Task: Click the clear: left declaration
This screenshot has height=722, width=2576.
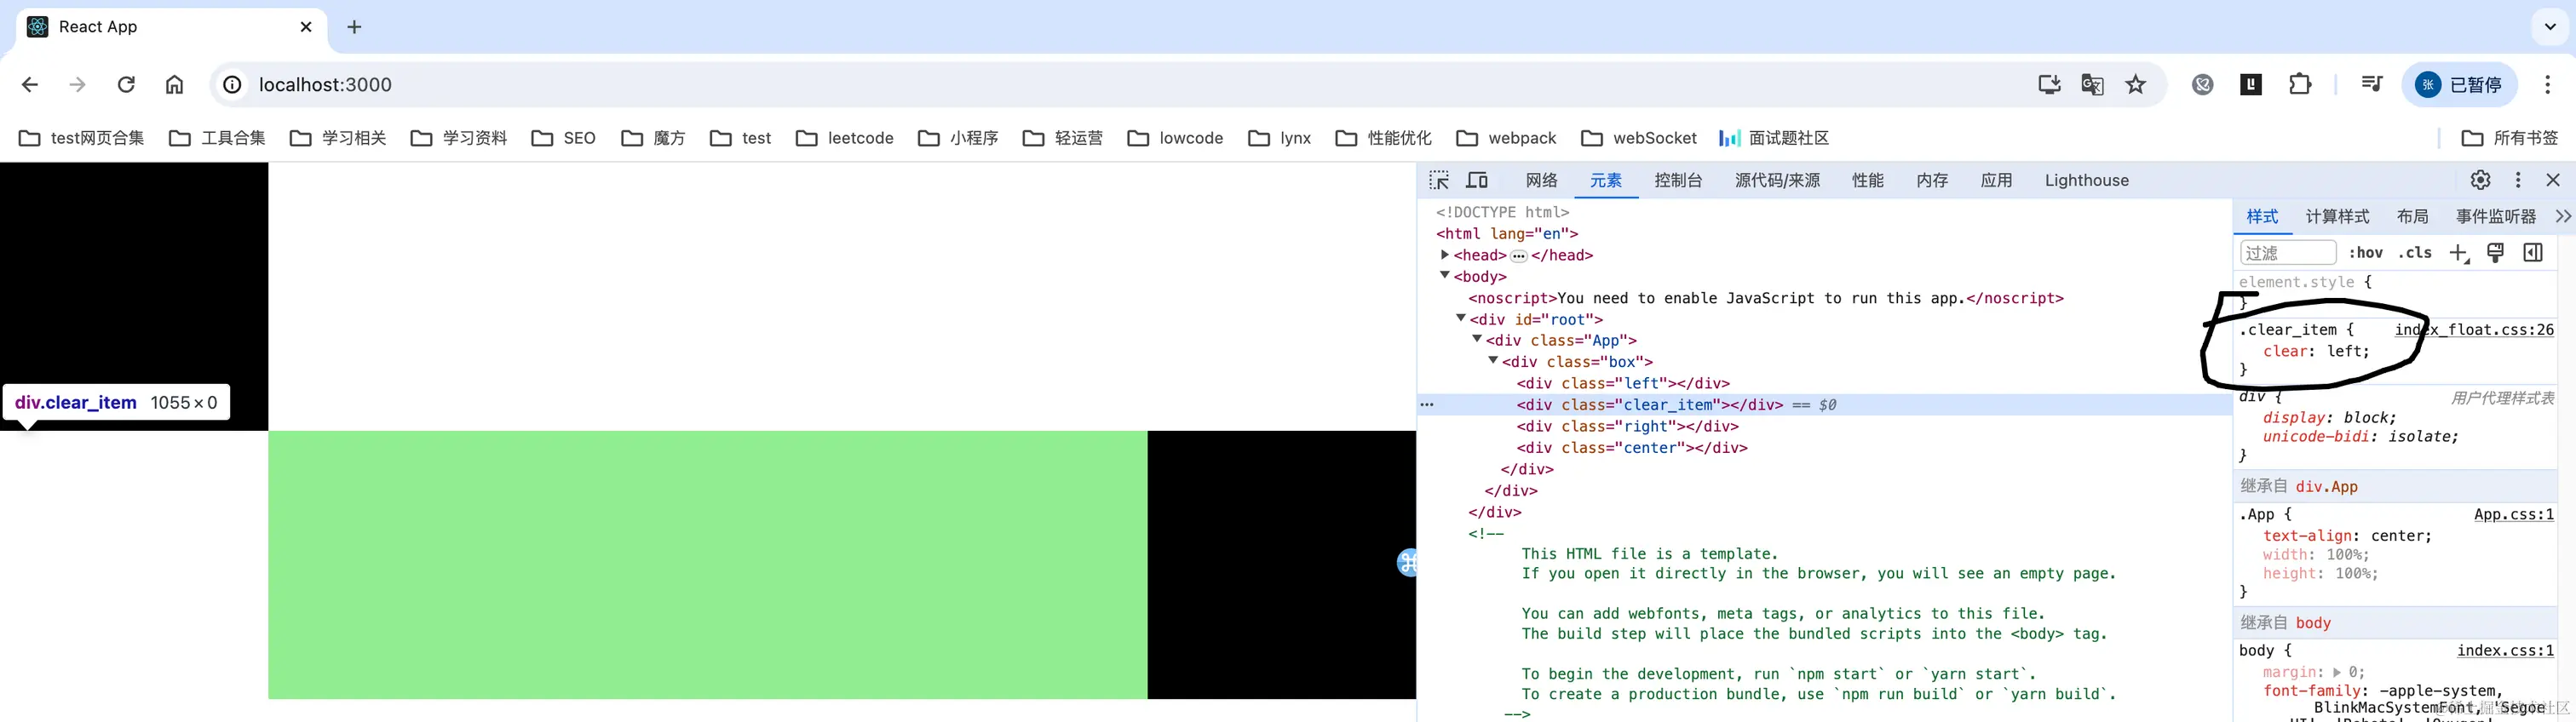Action: pos(2316,351)
